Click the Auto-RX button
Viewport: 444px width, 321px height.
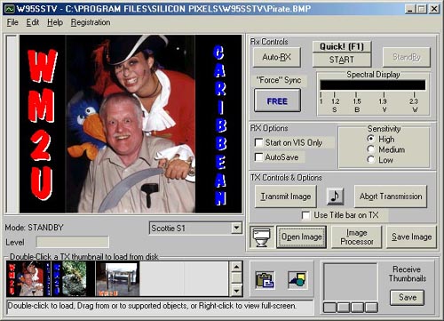click(x=277, y=57)
